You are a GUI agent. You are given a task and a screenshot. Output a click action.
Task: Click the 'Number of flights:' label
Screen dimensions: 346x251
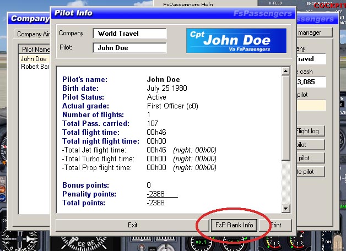[x=93, y=115]
